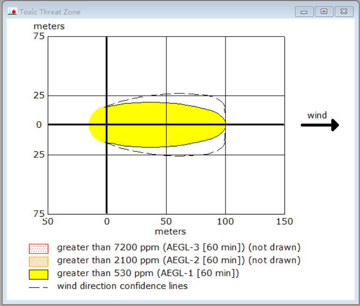Click the lower '25' vertical axis label
This screenshot has height=306, width=360.
(39, 154)
